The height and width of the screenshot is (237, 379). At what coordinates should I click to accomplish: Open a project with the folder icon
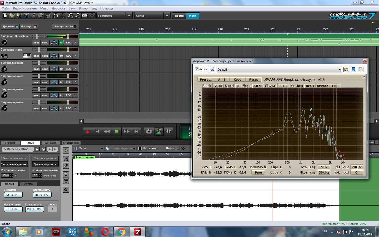point(12,16)
